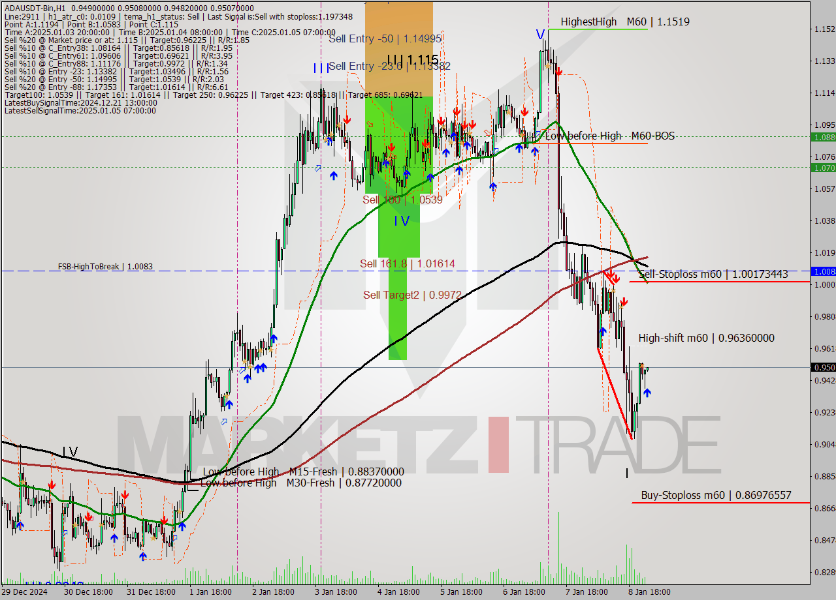Click the 'Sell-Stoploss m60 | 1.00173443' label
The image size is (836, 600).
713,275
